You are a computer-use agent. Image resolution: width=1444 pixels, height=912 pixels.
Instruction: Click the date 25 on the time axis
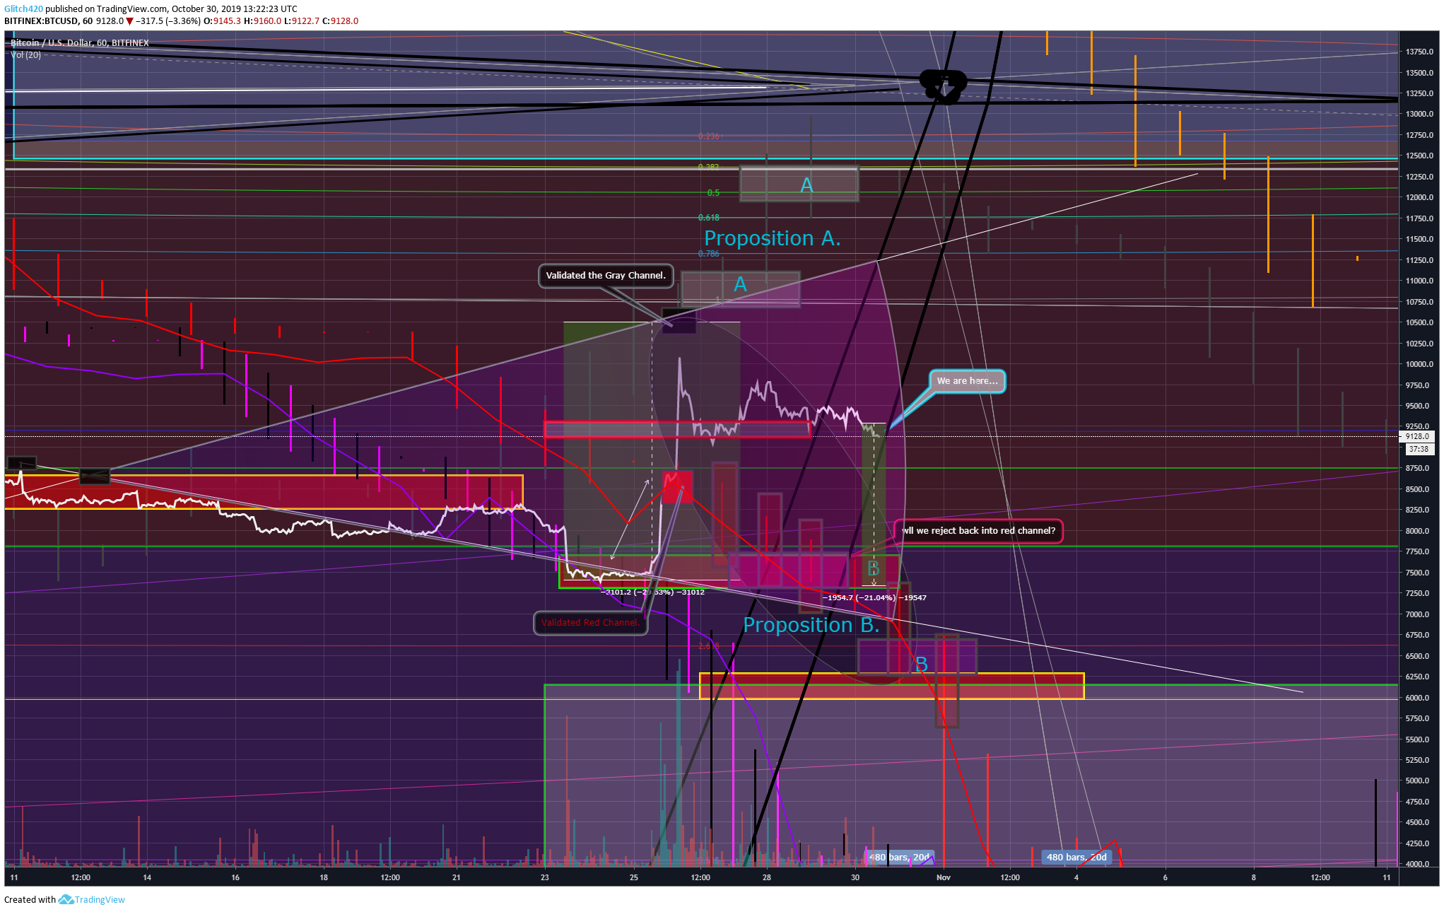[634, 877]
